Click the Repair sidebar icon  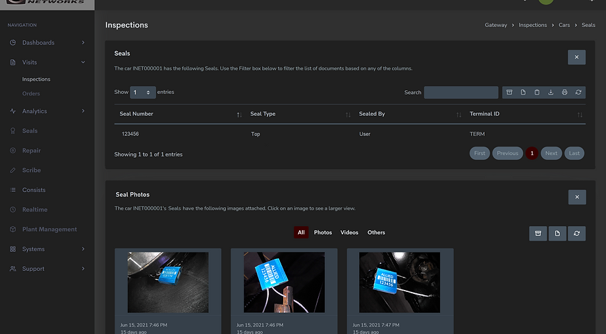tap(13, 151)
